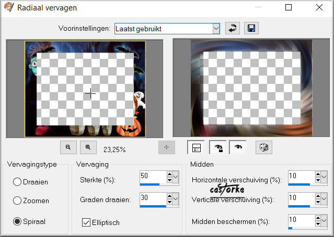Decrease Midden beschermen with down arrow

318,223
